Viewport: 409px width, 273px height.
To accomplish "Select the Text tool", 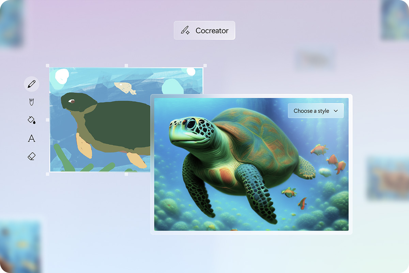I will click(31, 138).
